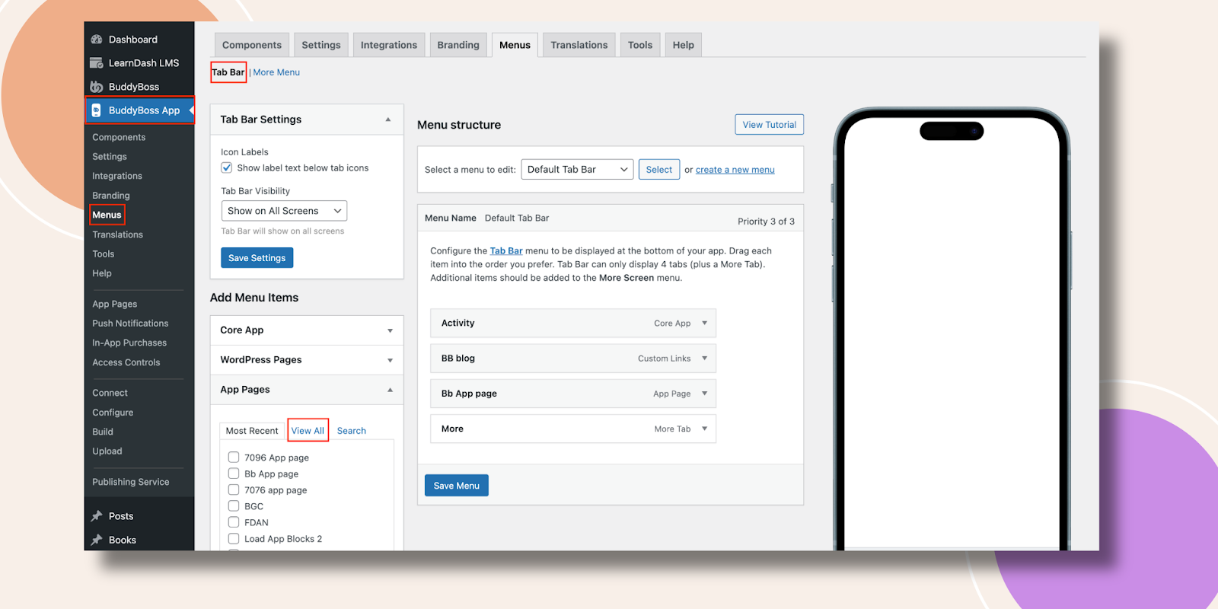Toggle Show label text below tab icons
Viewport: 1218px width, 609px height.
[227, 167]
